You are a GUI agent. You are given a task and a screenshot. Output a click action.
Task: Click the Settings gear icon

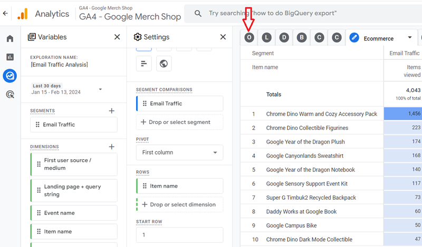(138, 37)
